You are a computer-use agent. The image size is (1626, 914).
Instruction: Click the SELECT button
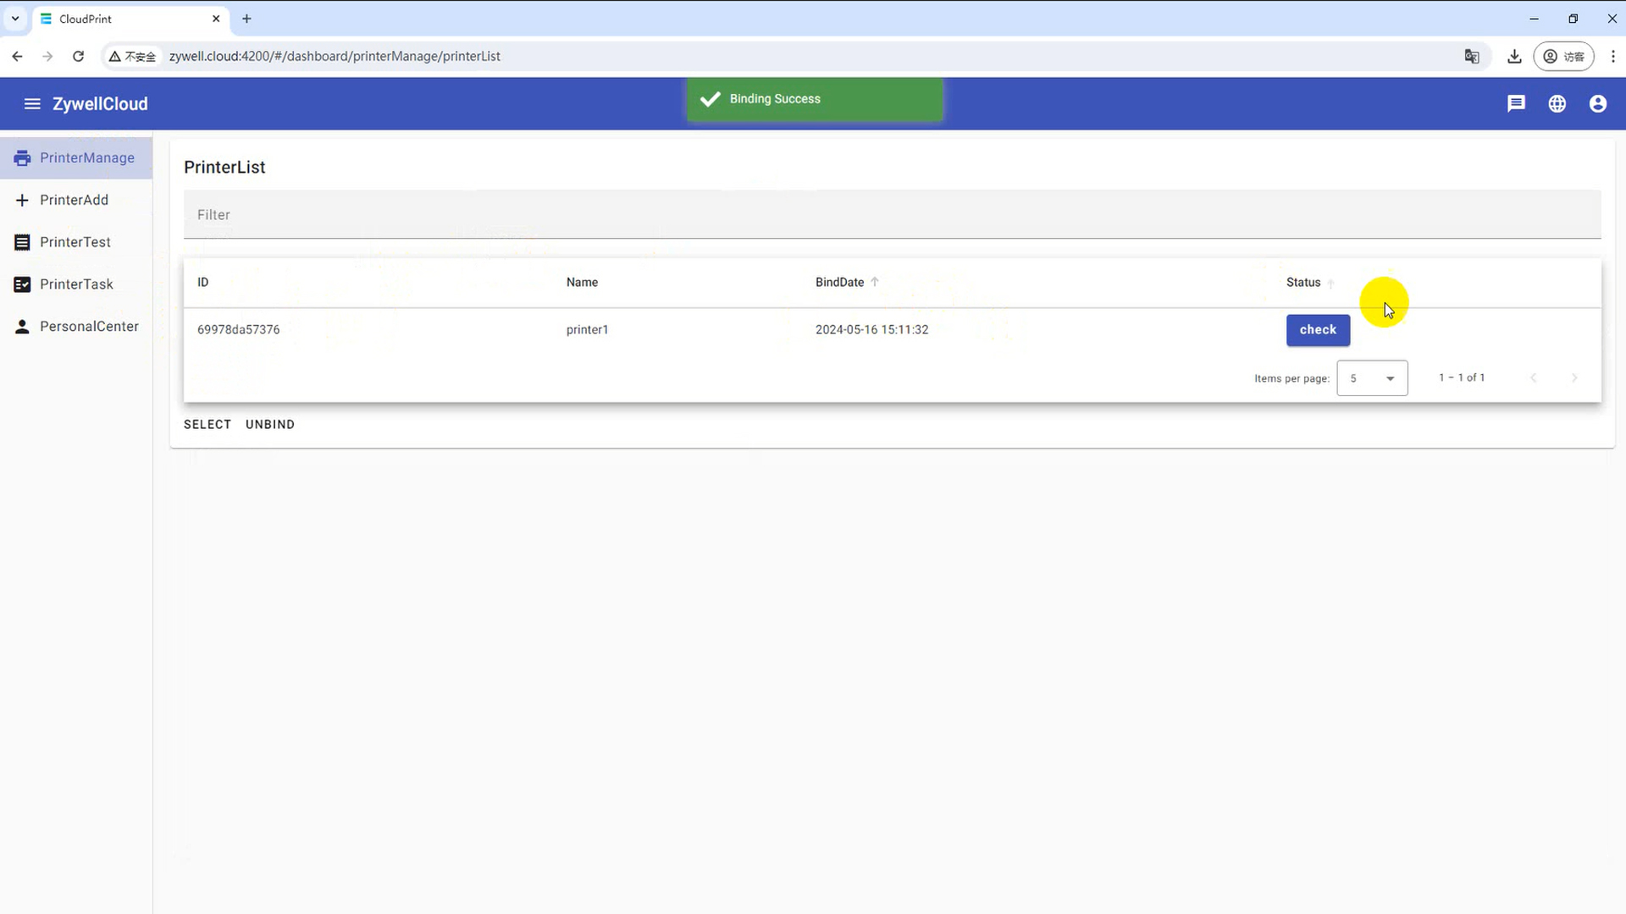click(207, 425)
